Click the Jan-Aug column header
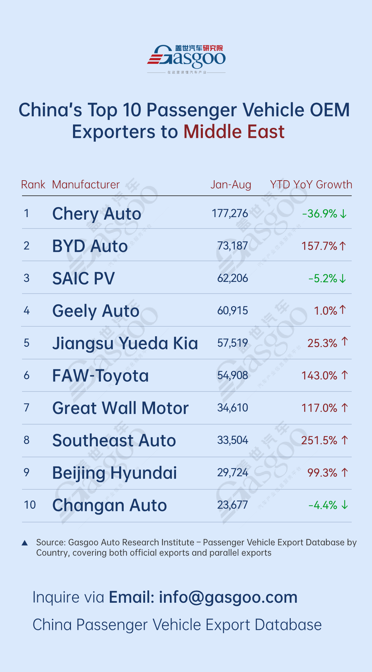Viewport: 372px width, 672px height. tap(231, 185)
